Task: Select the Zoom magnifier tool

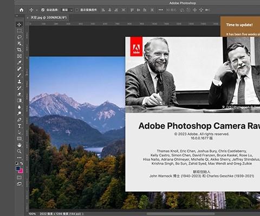Action: click(x=19, y=151)
